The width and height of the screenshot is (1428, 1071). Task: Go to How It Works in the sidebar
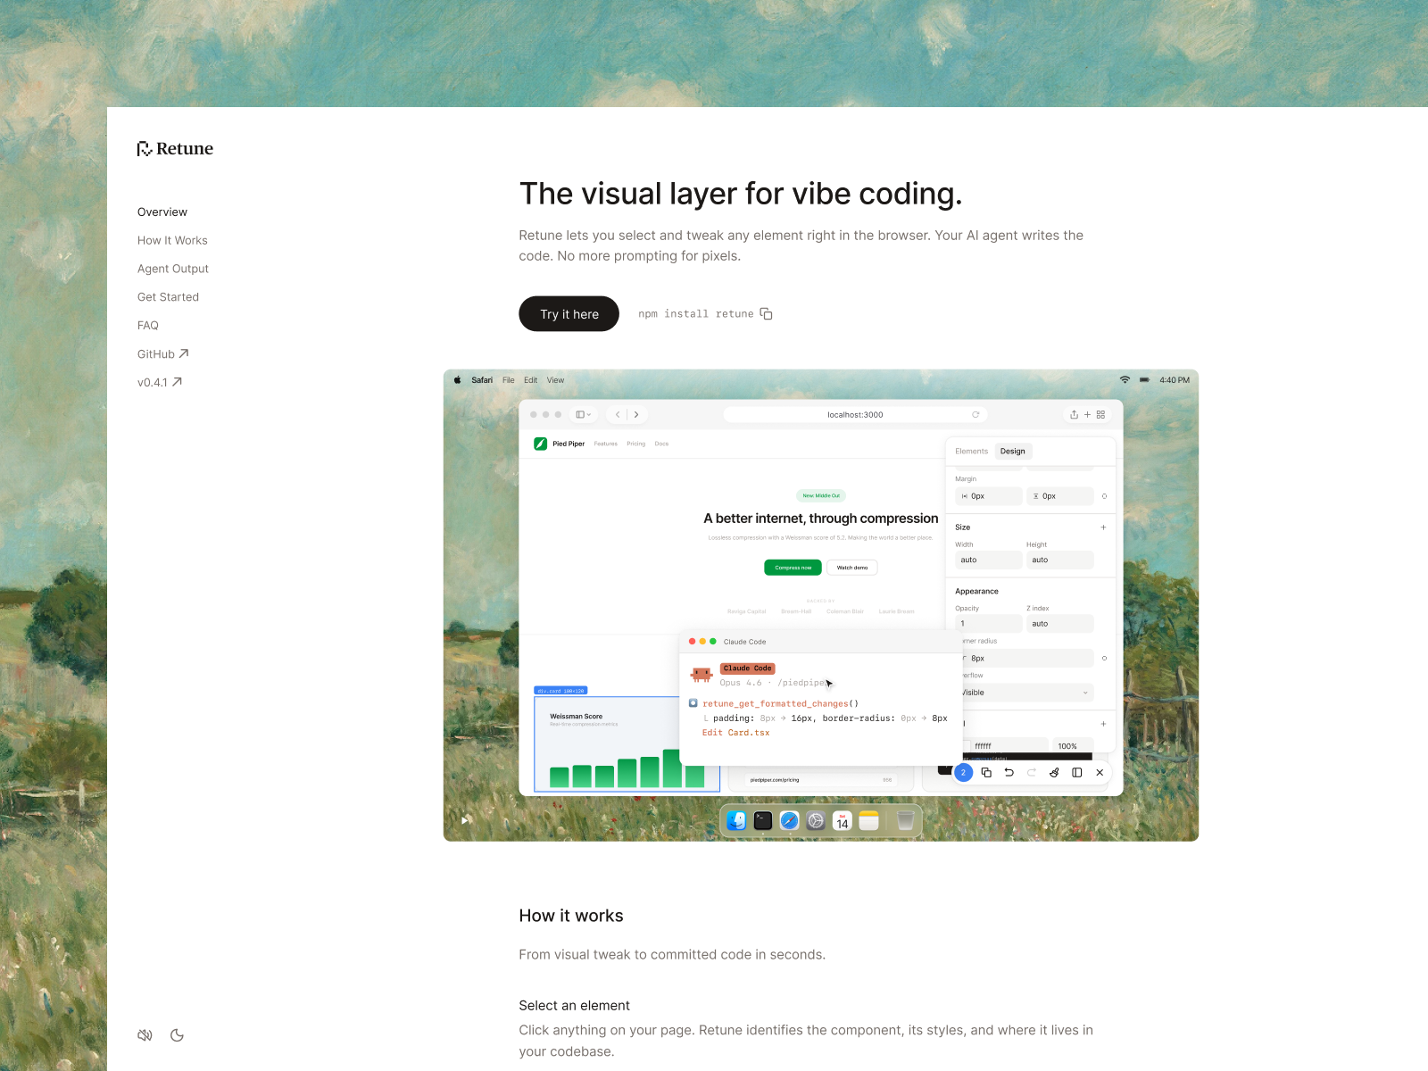[172, 241]
